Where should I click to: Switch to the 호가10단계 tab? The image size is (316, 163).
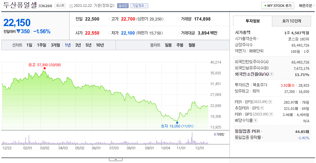(292, 21)
